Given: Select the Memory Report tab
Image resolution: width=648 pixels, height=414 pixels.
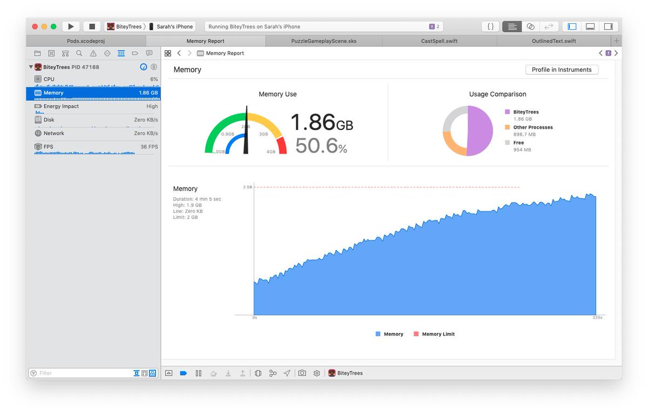Looking at the screenshot, I should (x=205, y=41).
